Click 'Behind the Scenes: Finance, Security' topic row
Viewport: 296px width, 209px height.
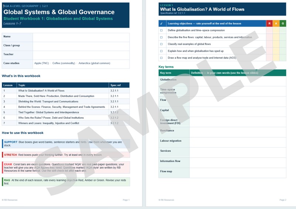coord(66,107)
